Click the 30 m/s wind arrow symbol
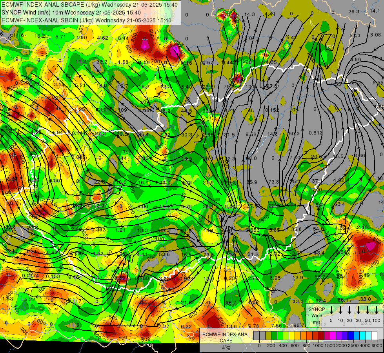 (359, 310)
